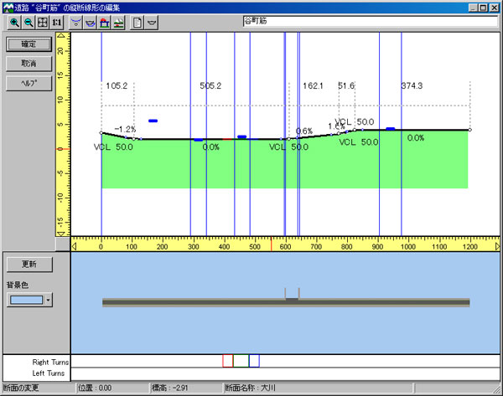The width and height of the screenshot is (503, 396).
Task: Select the mountain terrain tool icon
Action: pos(118,23)
